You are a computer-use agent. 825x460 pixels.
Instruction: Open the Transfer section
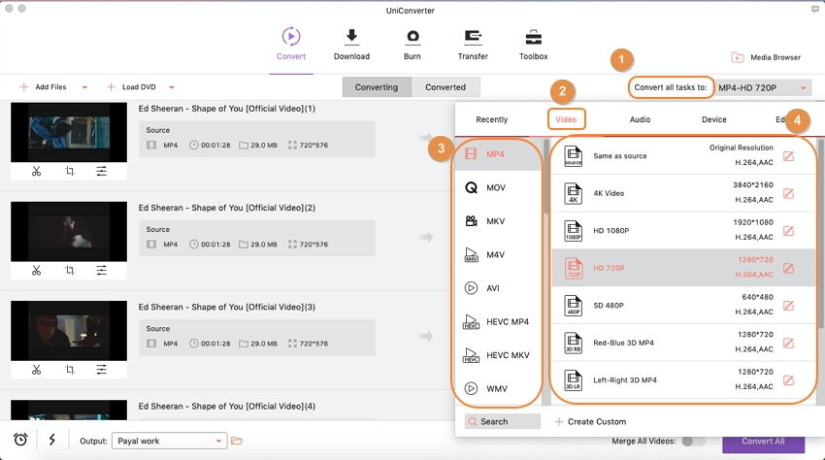[473, 45]
